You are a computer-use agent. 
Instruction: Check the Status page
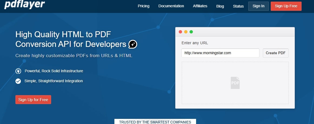pyautogui.click(x=238, y=6)
